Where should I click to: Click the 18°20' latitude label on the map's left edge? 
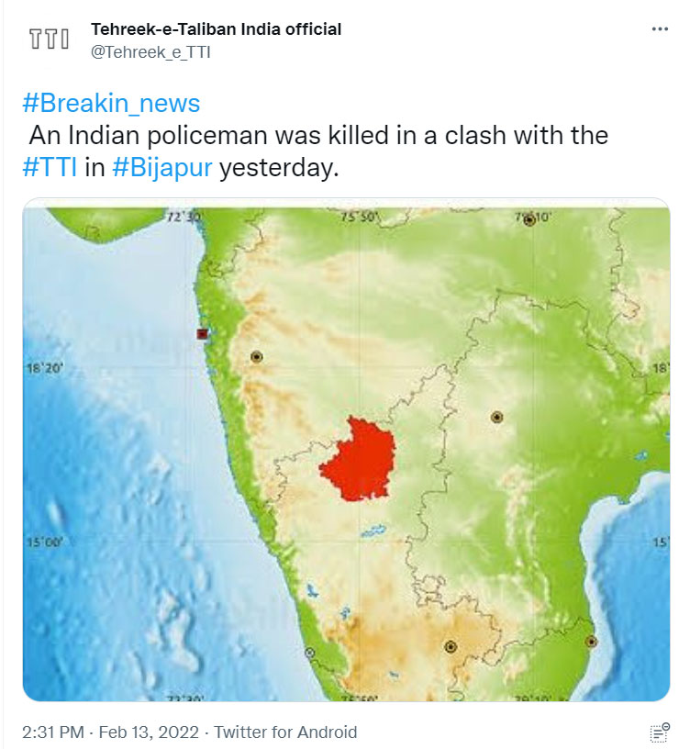pos(43,368)
